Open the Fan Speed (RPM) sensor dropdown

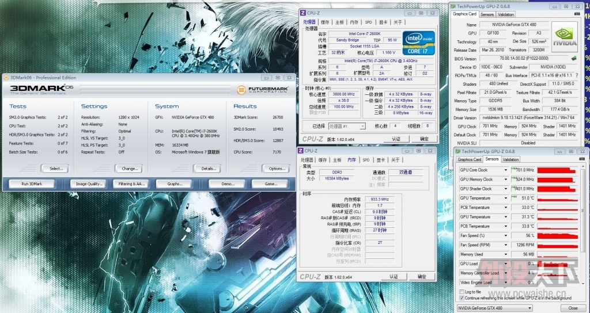tap(506, 245)
